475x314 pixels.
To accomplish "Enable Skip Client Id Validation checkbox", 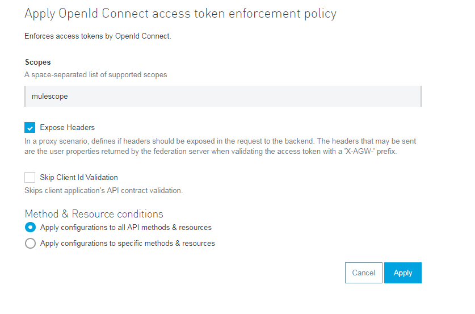I will point(30,178).
